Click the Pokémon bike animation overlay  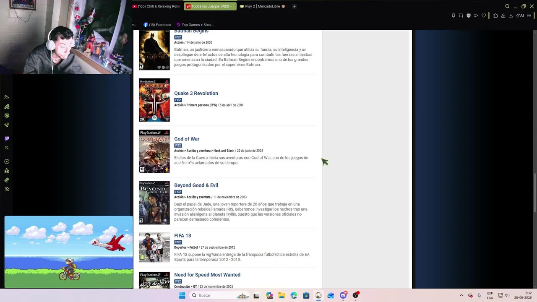pos(69,252)
